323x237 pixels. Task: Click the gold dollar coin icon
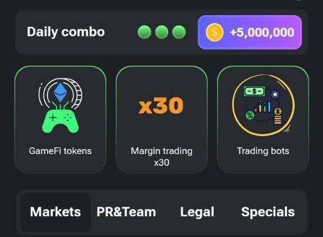[215, 32]
